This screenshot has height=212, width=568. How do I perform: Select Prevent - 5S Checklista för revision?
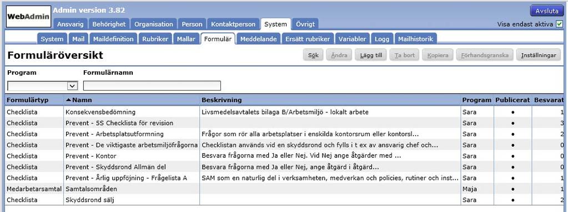pyautogui.click(x=285, y=123)
